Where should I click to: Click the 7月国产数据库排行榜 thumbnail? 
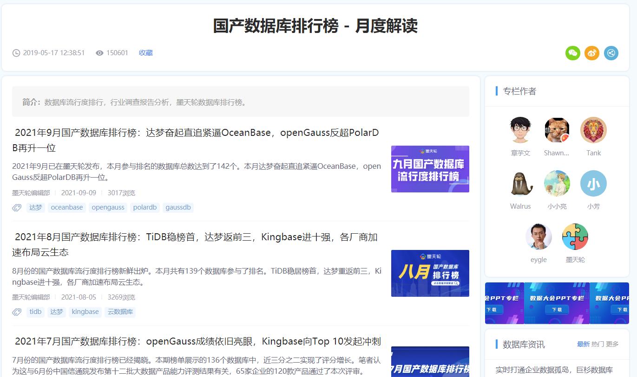coord(430,362)
